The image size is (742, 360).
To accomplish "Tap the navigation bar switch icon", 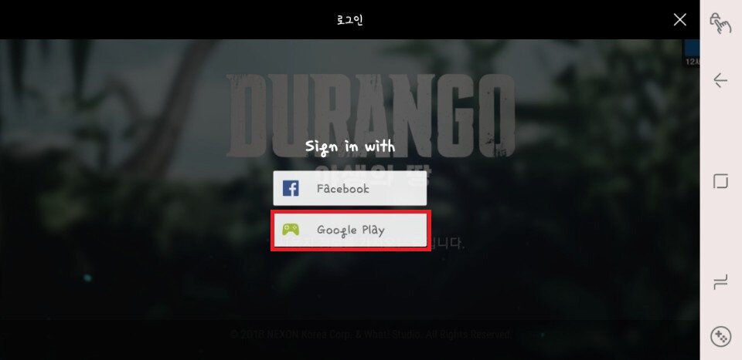I will tap(720, 282).
